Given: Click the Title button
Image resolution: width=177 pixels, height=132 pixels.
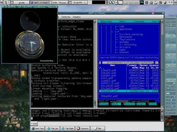Looking at the screenshot, I should (x=98, y=128).
